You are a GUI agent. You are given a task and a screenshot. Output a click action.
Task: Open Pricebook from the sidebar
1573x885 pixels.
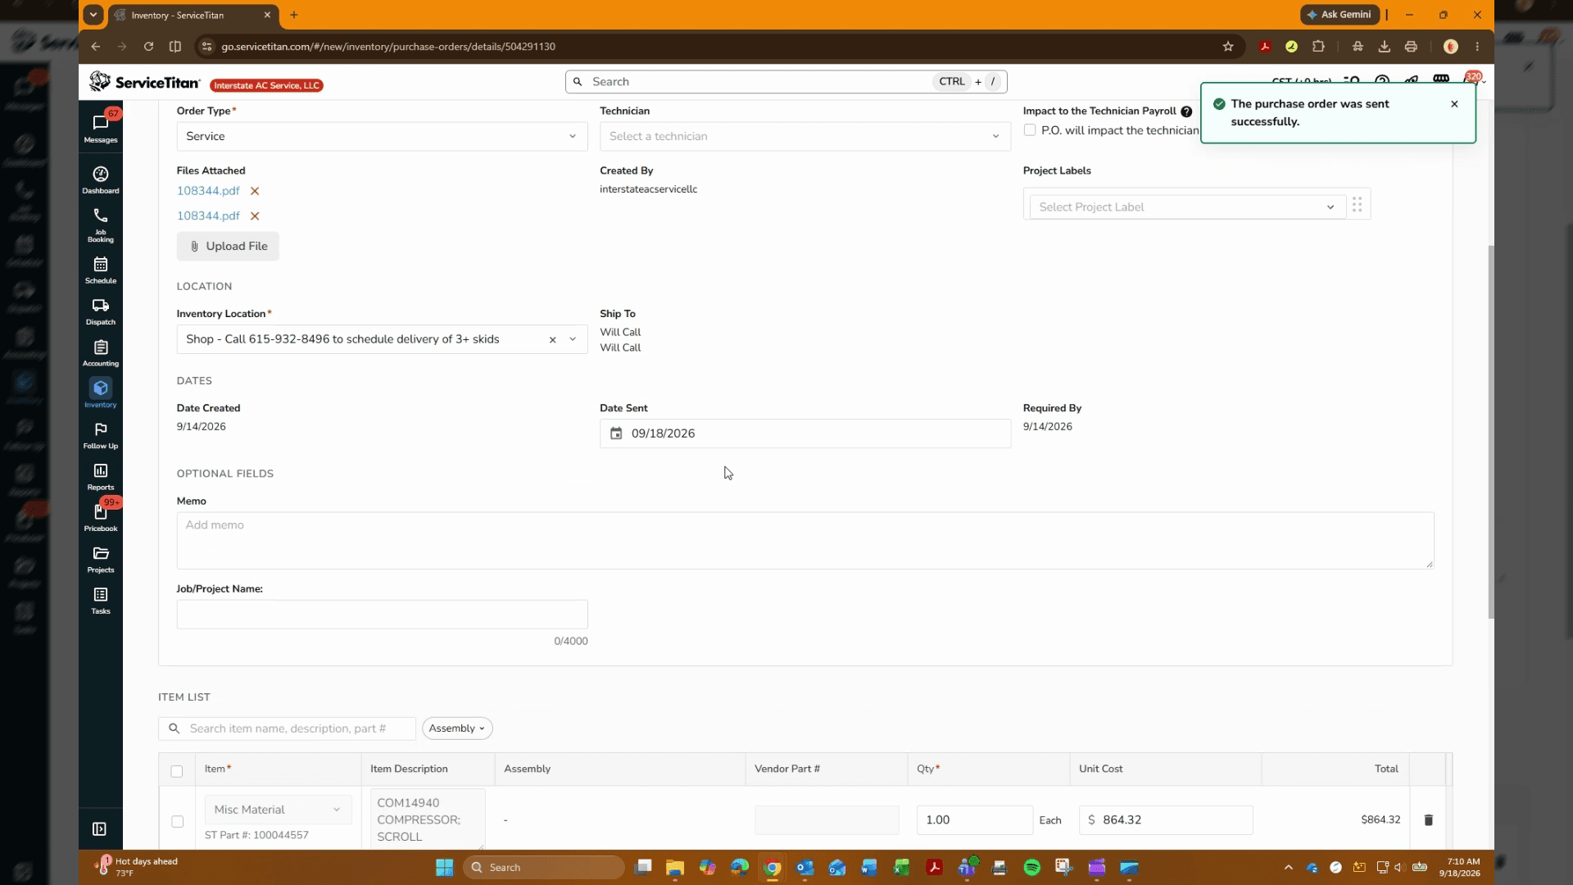coord(101,517)
